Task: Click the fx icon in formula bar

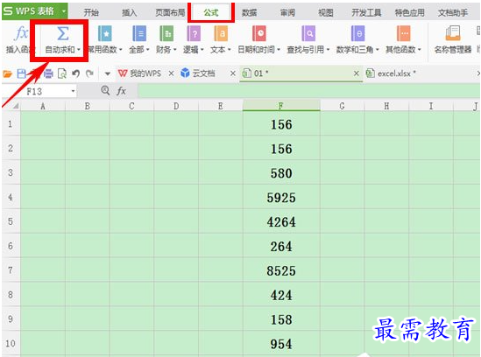Action: pyautogui.click(x=121, y=91)
